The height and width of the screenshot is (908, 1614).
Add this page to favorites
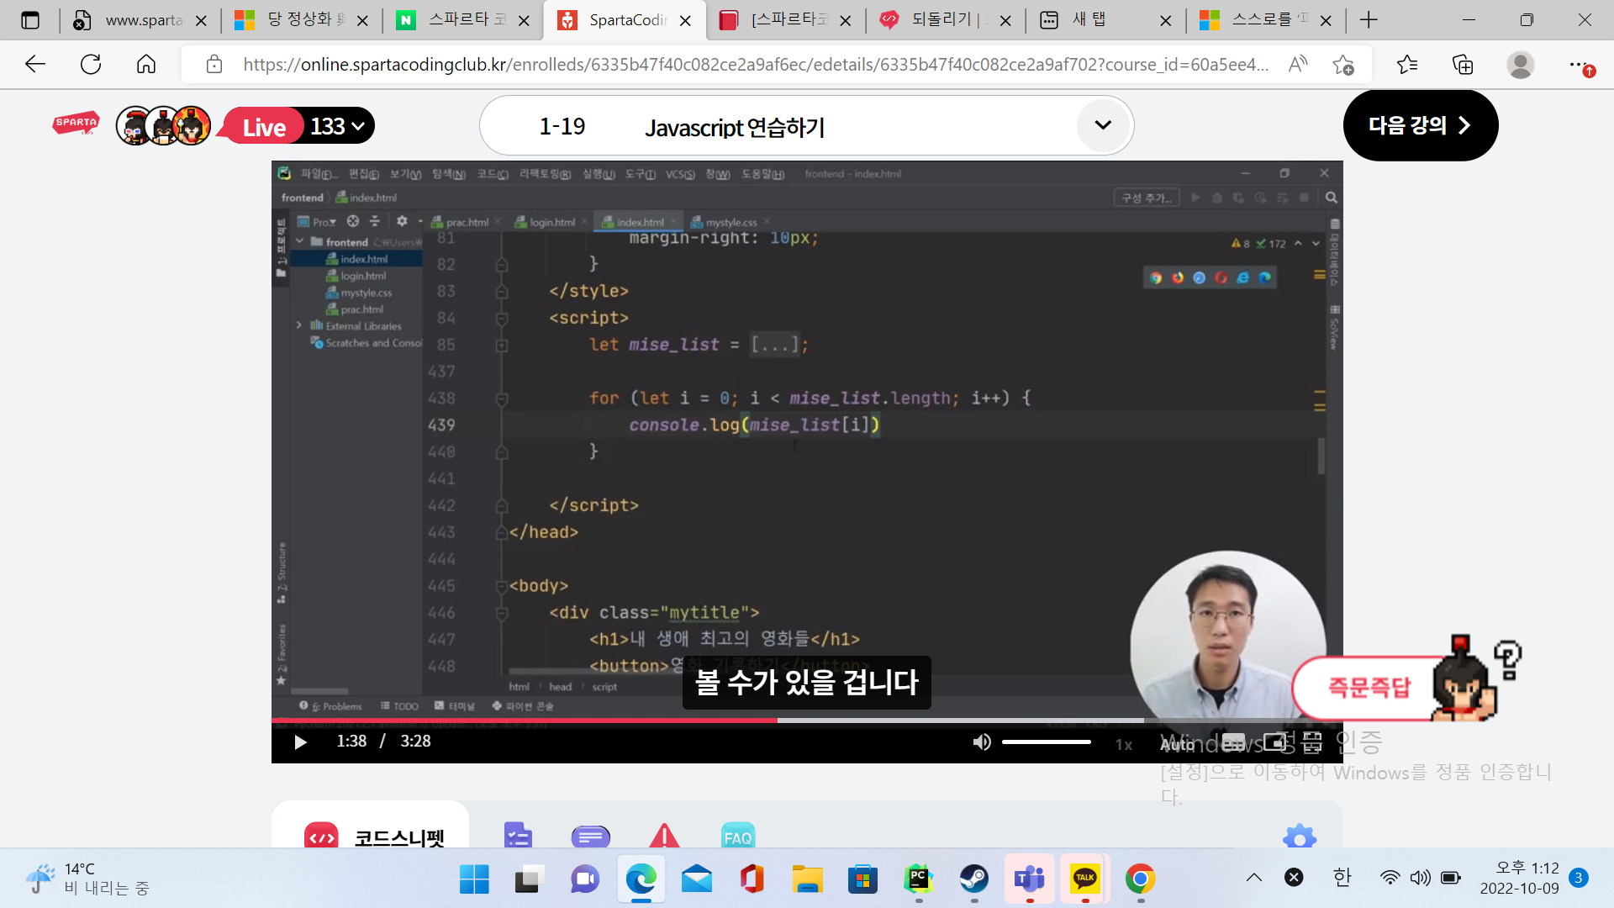(x=1343, y=65)
